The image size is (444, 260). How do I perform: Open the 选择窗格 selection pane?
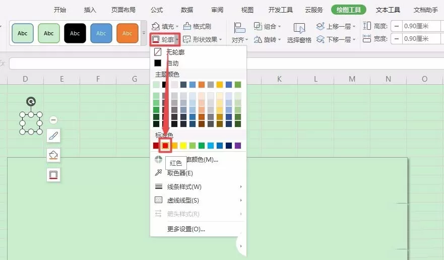[299, 33]
